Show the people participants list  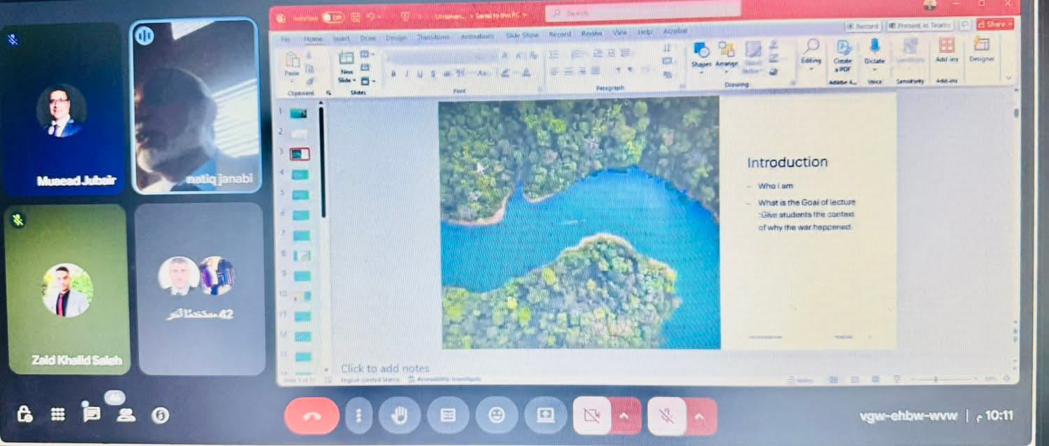click(126, 415)
